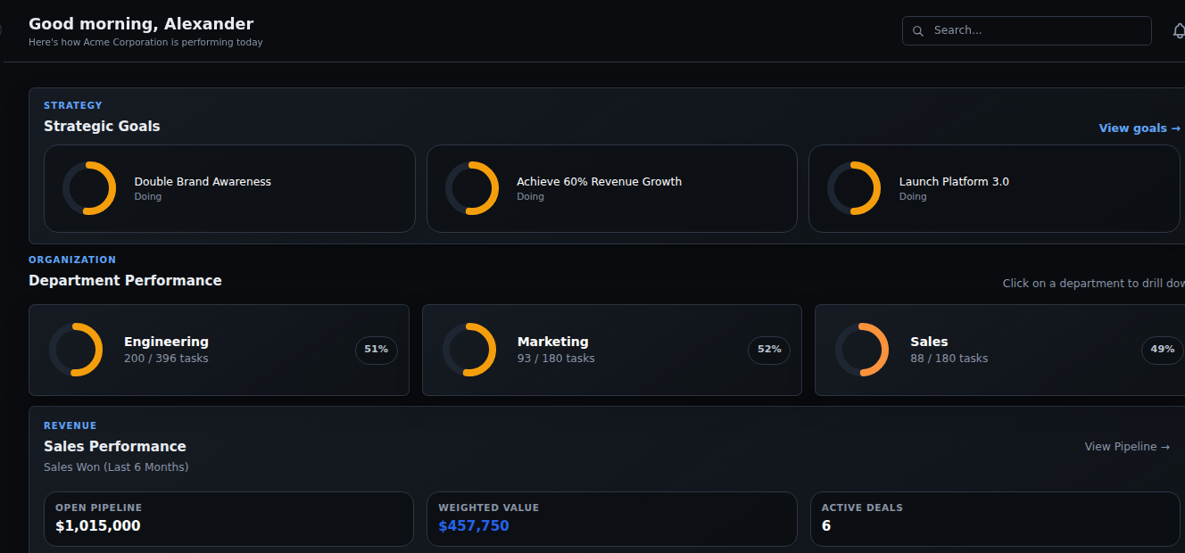The height and width of the screenshot is (553, 1185).
Task: Select the Weighted Value $457,750 figure
Action: (474, 526)
